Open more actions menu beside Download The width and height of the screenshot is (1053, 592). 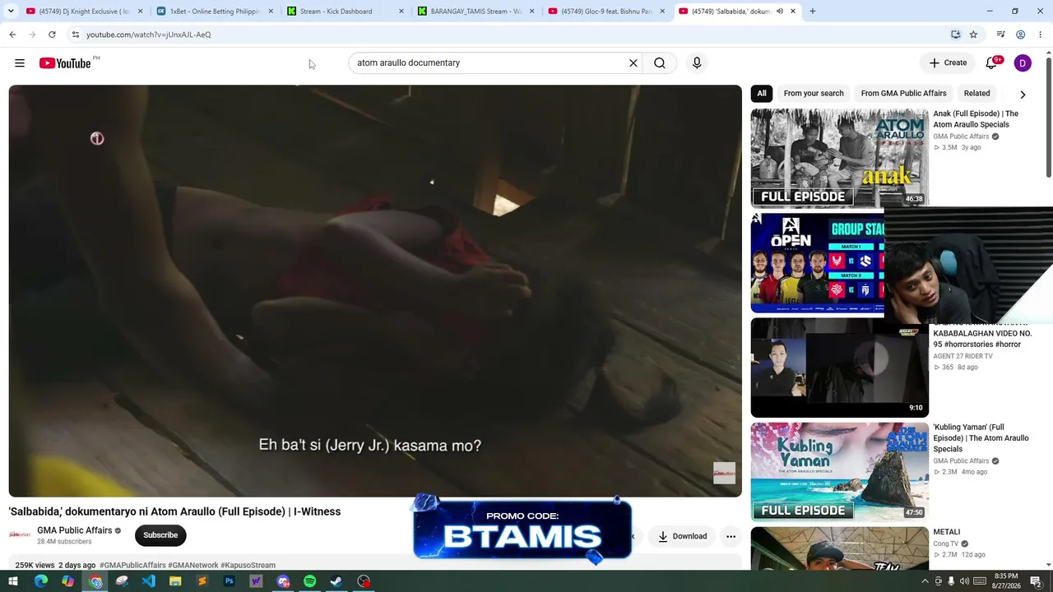[731, 537]
